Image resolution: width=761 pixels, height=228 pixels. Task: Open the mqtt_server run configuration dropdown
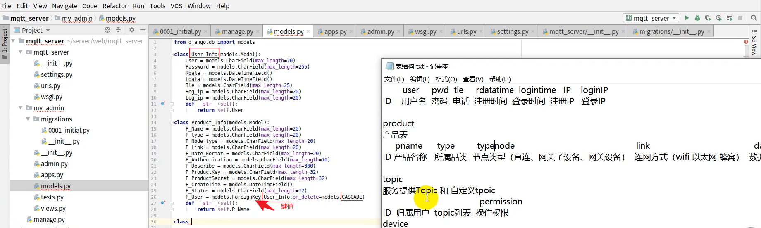pos(651,18)
